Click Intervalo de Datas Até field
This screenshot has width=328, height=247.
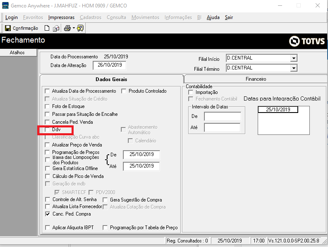223,127
